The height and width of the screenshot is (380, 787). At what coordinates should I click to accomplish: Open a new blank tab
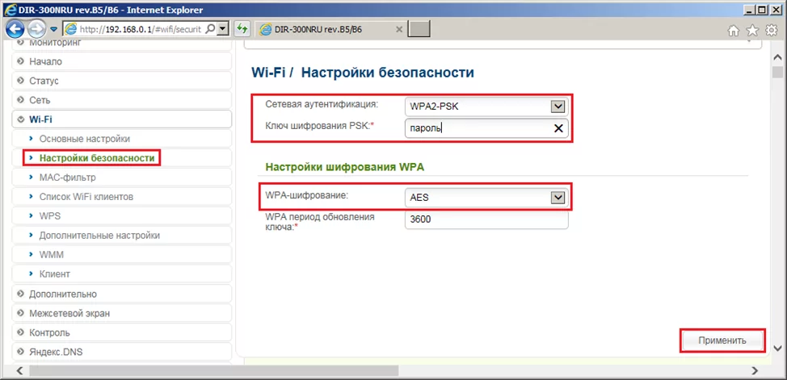click(419, 30)
